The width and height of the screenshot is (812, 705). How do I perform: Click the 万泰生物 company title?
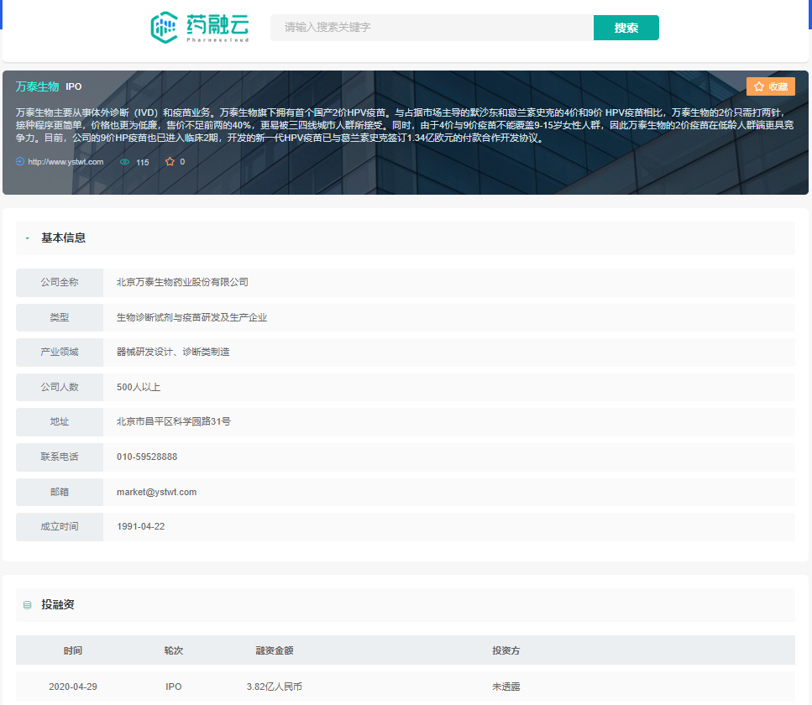point(37,86)
